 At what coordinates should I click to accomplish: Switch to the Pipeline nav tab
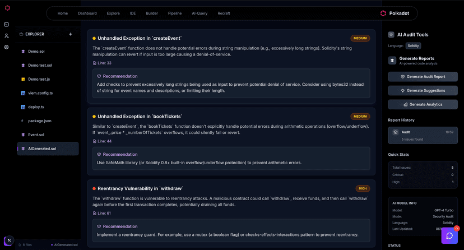[x=175, y=13]
